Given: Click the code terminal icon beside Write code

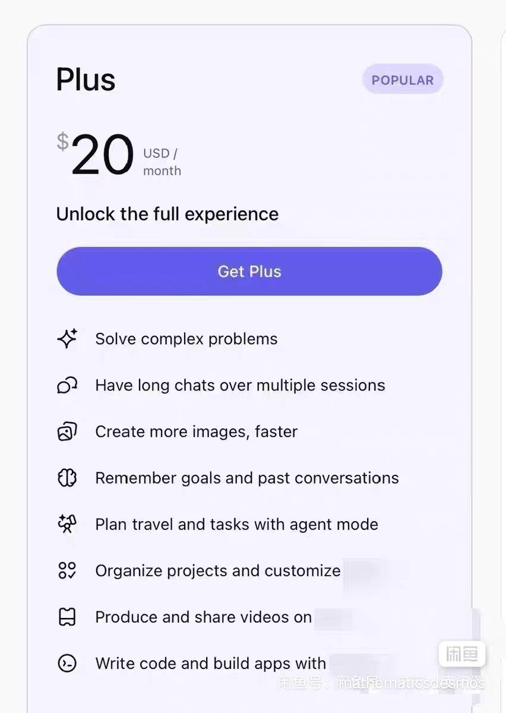Looking at the screenshot, I should pos(67,663).
